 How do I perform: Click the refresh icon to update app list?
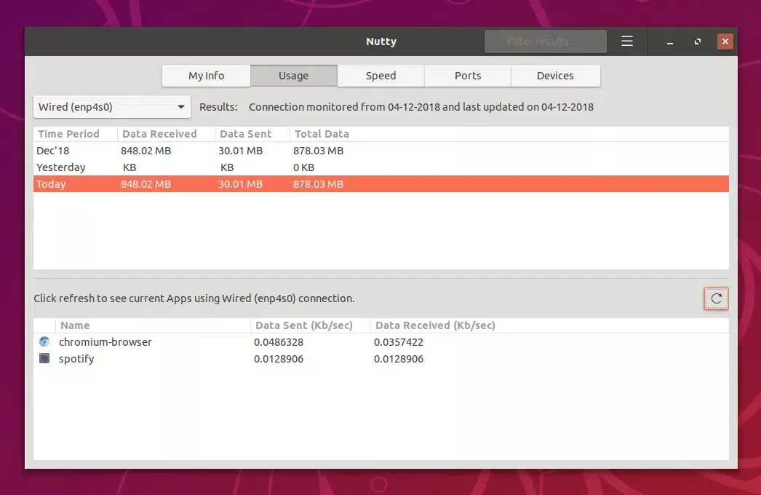click(x=715, y=298)
